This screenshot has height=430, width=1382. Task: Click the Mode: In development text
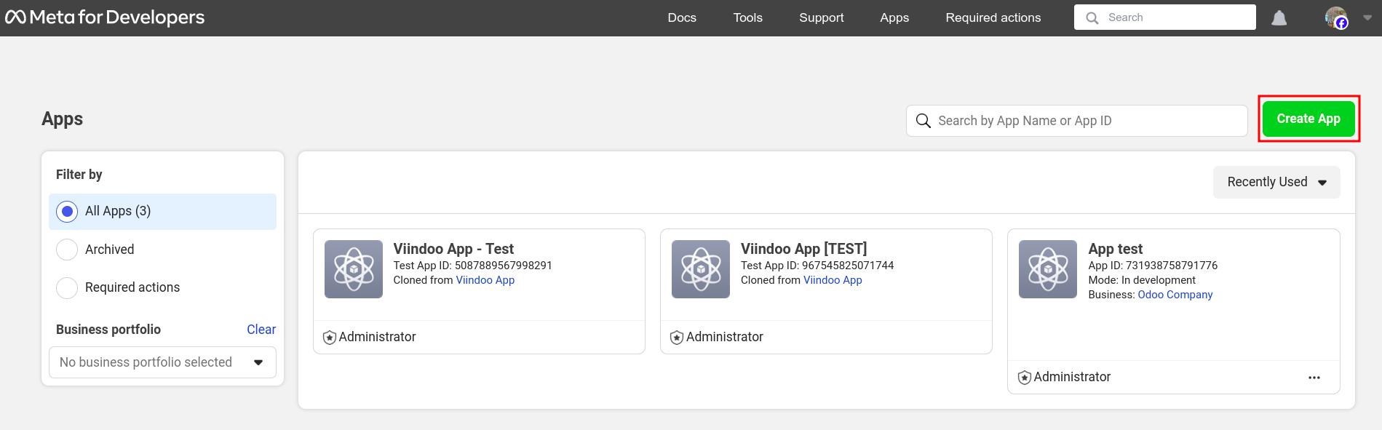1142,280
